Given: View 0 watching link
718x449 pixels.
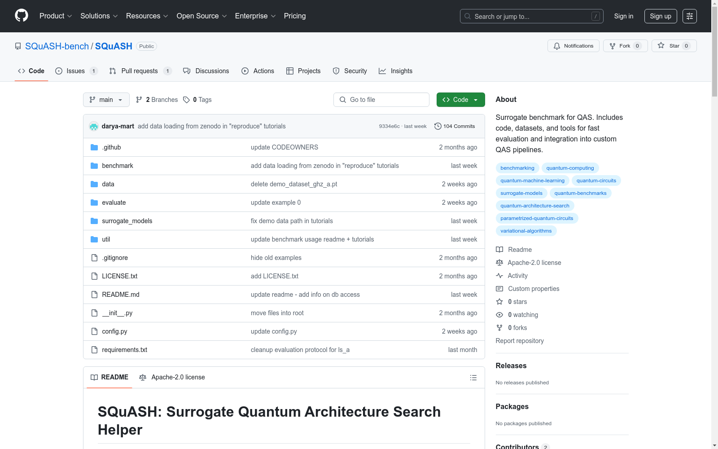Looking at the screenshot, I should [517, 315].
